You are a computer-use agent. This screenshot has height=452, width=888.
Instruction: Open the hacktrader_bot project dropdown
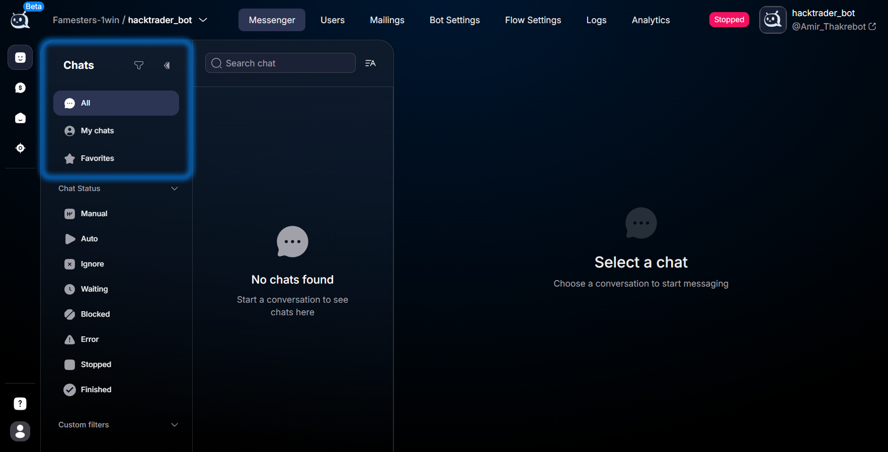point(203,20)
